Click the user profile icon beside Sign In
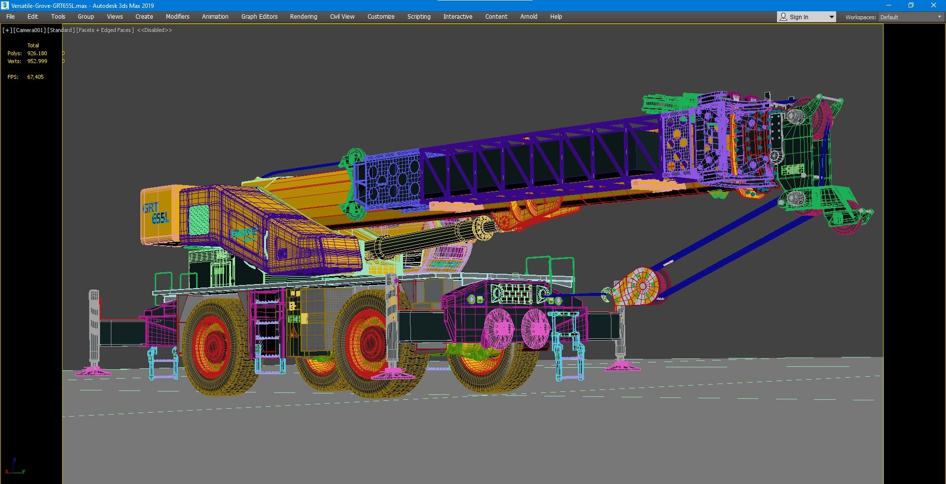 [783, 17]
